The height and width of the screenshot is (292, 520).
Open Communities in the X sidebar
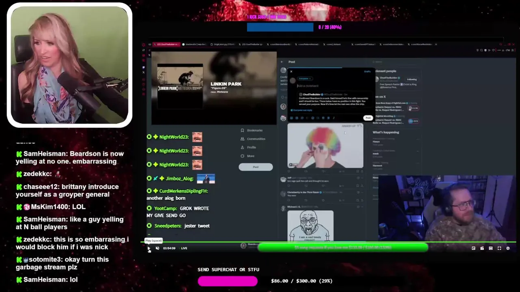[253, 139]
